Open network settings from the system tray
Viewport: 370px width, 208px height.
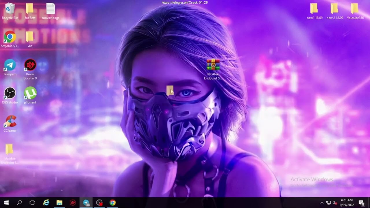click(328, 203)
